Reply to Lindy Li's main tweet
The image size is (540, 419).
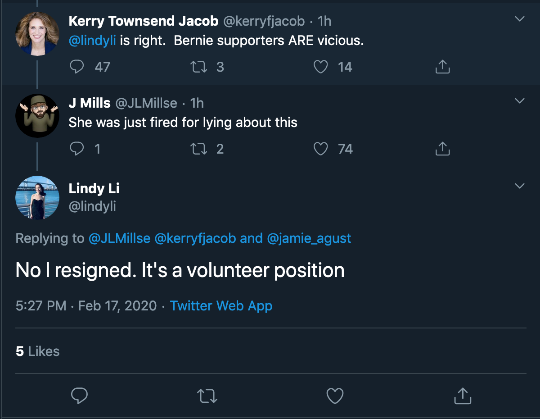(x=80, y=396)
